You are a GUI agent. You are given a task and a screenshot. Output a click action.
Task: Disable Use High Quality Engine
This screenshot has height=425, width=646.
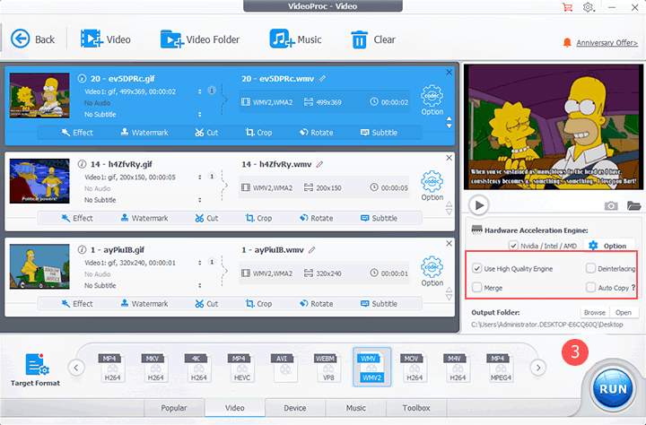476,268
